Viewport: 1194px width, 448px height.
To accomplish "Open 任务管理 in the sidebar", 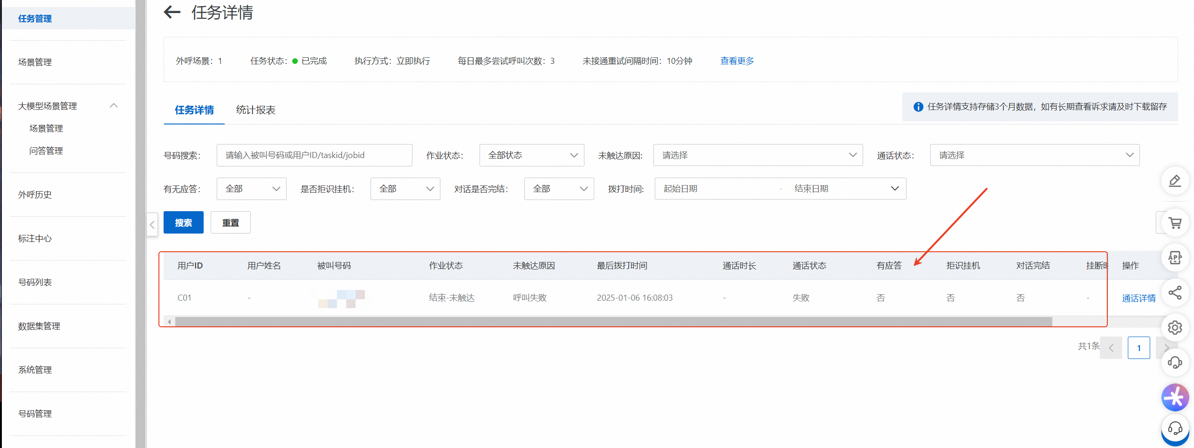I will point(35,19).
